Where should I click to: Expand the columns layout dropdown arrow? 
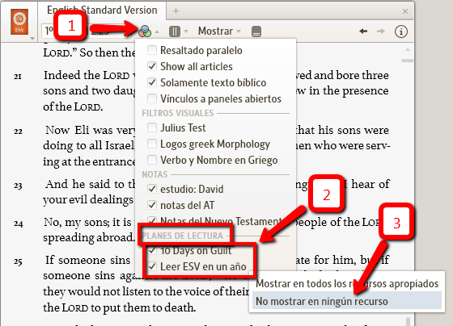[186, 31]
